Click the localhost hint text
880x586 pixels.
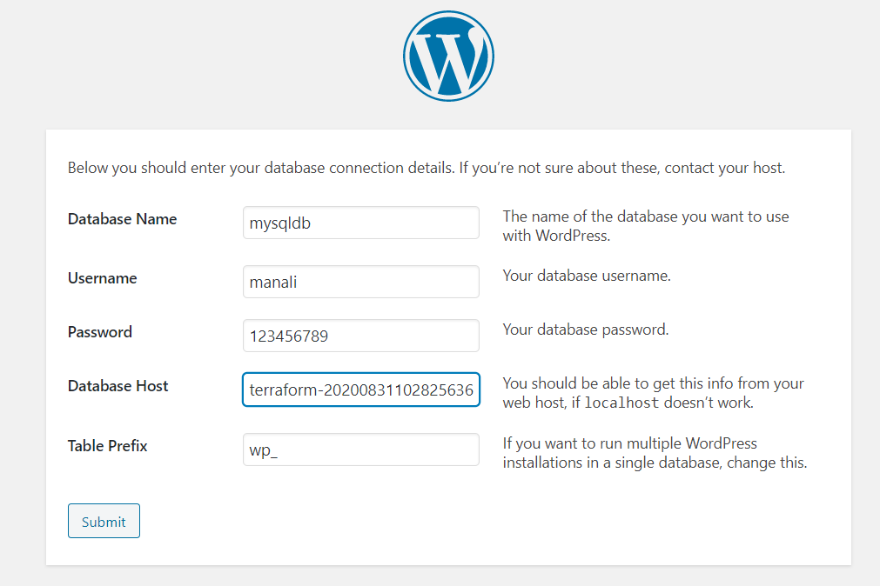(x=654, y=392)
